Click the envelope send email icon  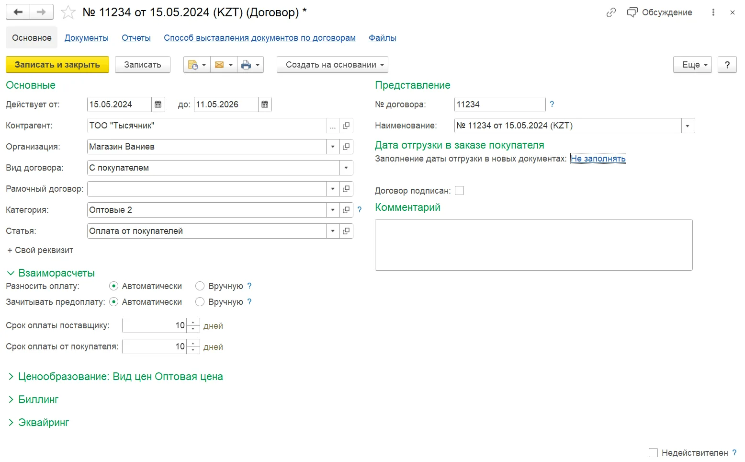pos(223,65)
